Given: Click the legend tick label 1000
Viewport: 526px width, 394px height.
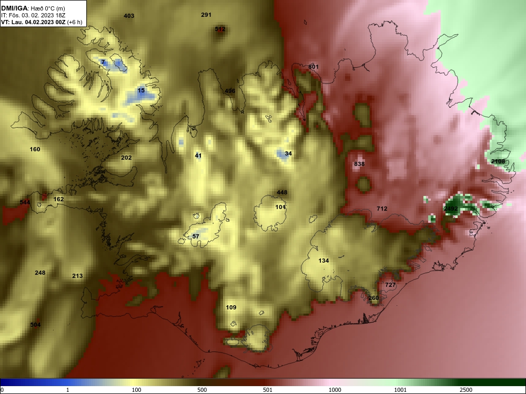Looking at the screenshot, I should [335, 390].
